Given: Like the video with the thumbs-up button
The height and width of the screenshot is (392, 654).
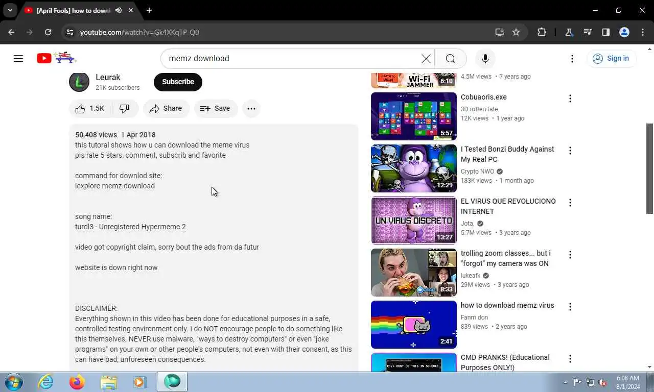Looking at the screenshot, I should point(90,108).
